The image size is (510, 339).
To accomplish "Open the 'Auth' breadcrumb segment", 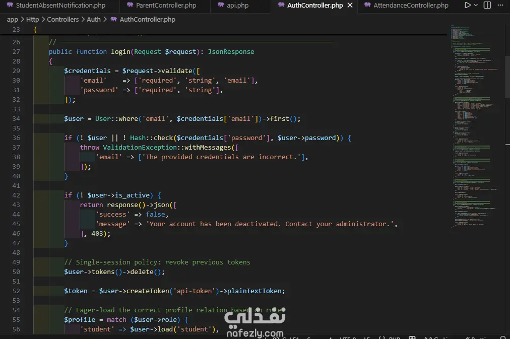I will pyautogui.click(x=94, y=20).
